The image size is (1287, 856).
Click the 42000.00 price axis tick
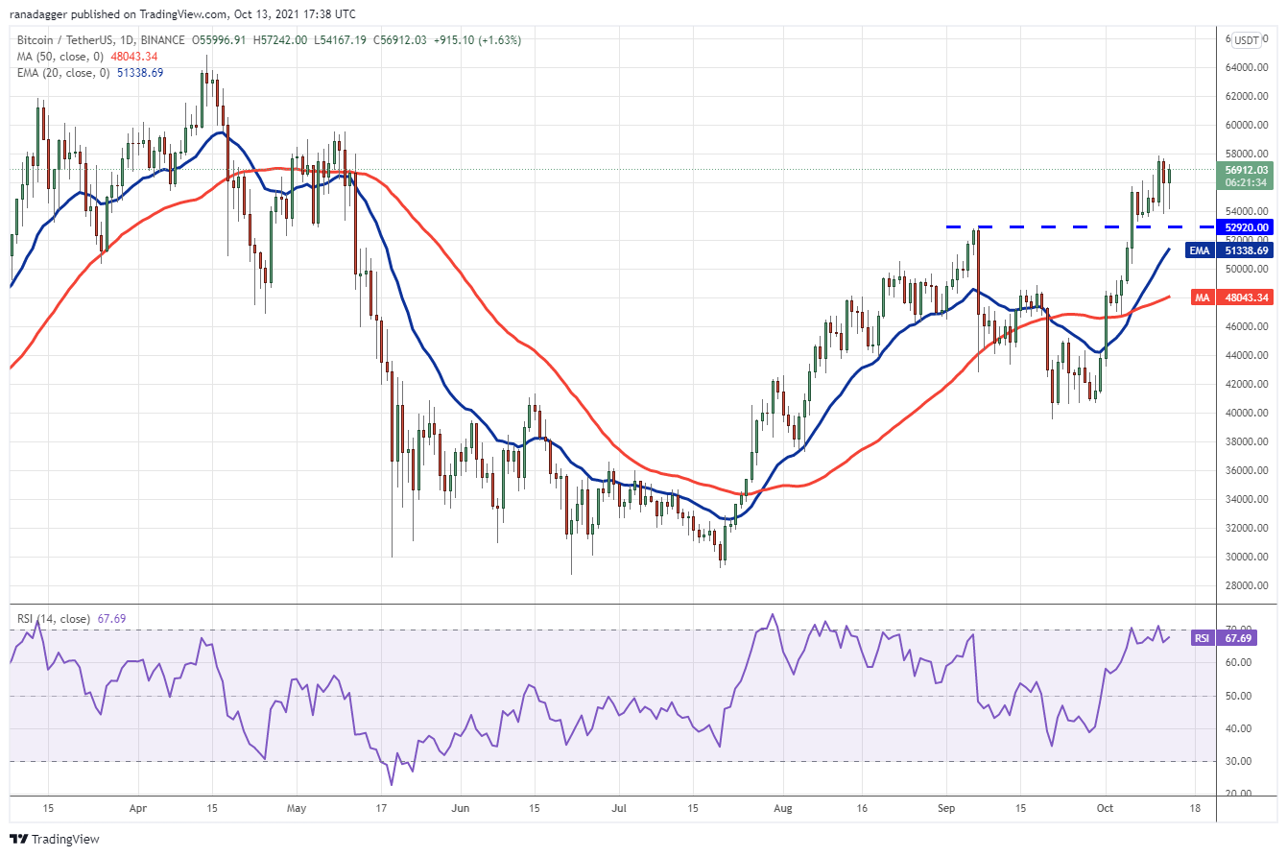(x=1247, y=384)
